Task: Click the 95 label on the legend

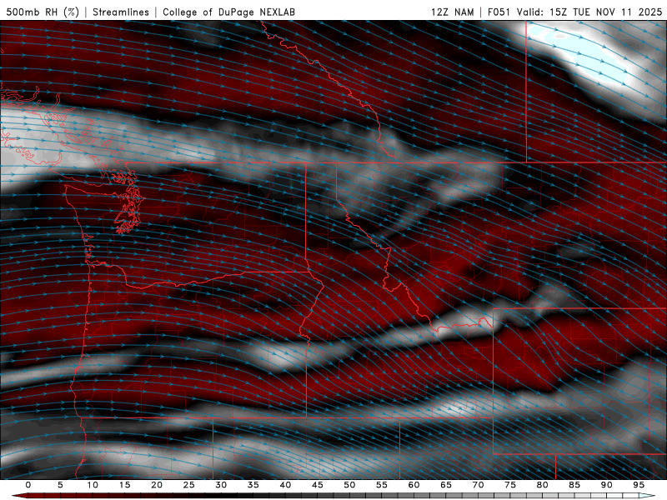Action: click(639, 485)
